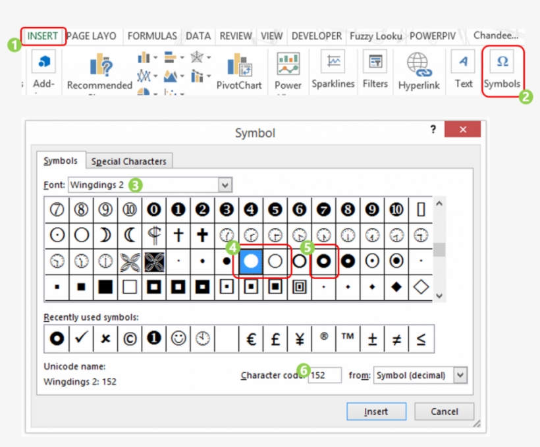The image size is (540, 447).
Task: Click inside the Character code field
Action: 325,375
